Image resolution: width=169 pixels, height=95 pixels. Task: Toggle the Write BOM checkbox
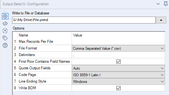pyautogui.click(x=118, y=88)
